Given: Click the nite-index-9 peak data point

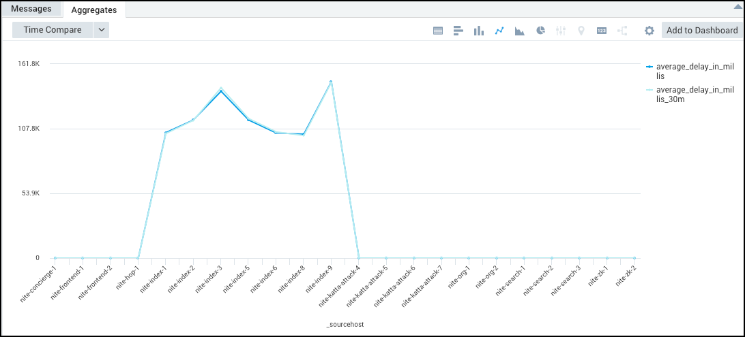Looking at the screenshot, I should (331, 82).
